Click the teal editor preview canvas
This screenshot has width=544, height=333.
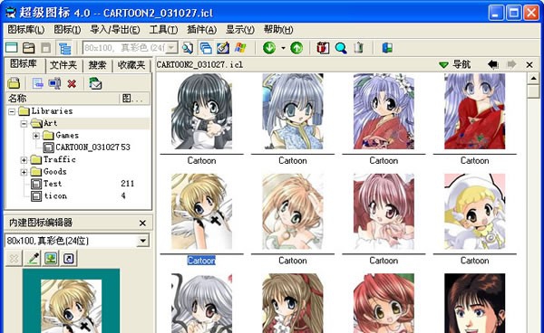coord(71,301)
